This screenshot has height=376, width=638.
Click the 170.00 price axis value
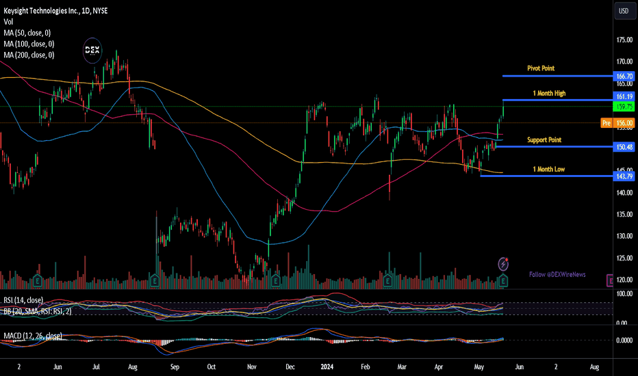624,62
